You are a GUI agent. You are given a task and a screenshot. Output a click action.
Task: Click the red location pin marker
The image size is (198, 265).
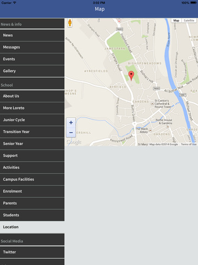tap(131, 76)
